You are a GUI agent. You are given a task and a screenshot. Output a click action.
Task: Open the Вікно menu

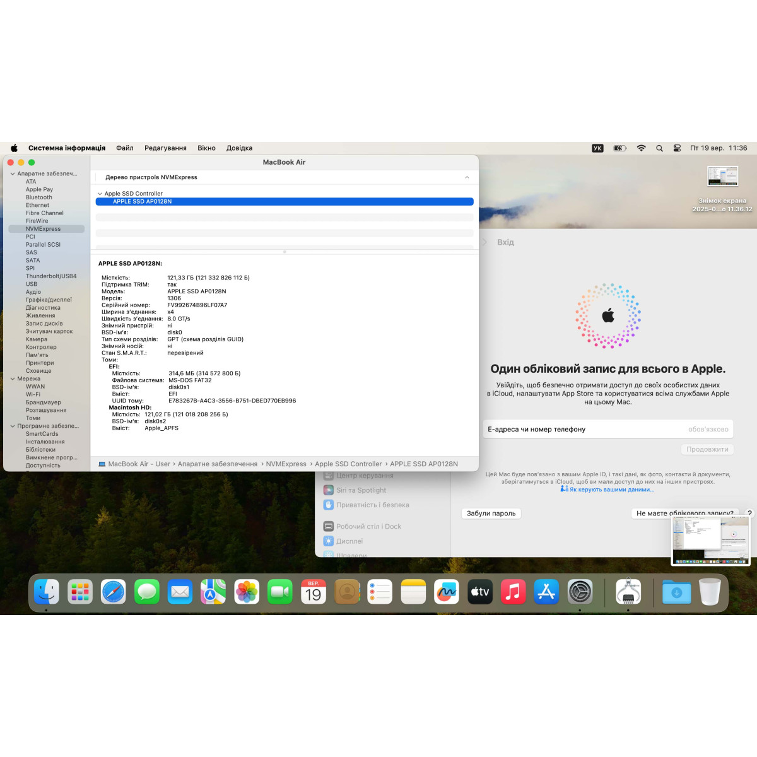pos(206,148)
